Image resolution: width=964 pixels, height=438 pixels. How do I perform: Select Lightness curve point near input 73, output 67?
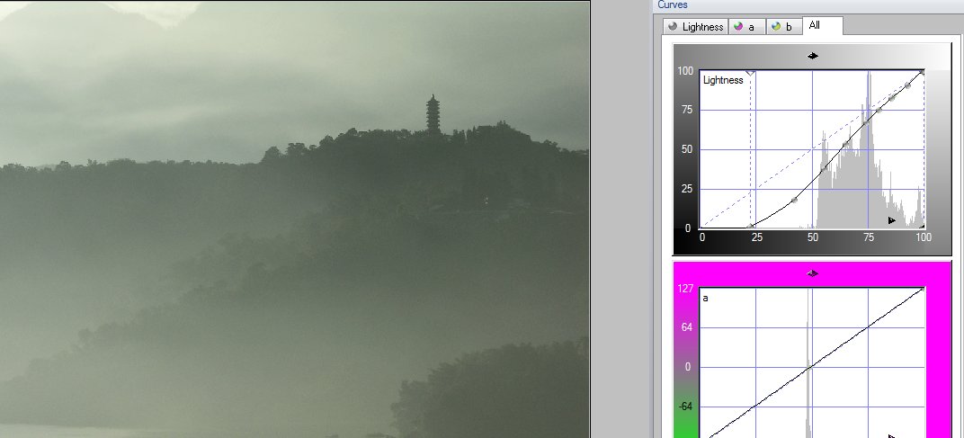click(x=866, y=123)
